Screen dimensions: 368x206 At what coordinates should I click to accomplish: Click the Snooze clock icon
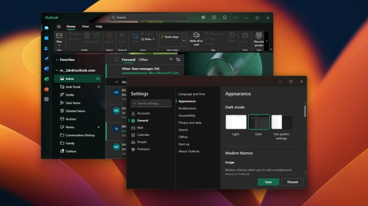pyautogui.click(x=232, y=35)
